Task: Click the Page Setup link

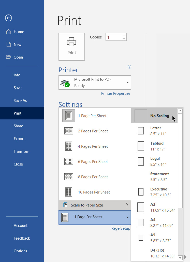Action: point(121,228)
